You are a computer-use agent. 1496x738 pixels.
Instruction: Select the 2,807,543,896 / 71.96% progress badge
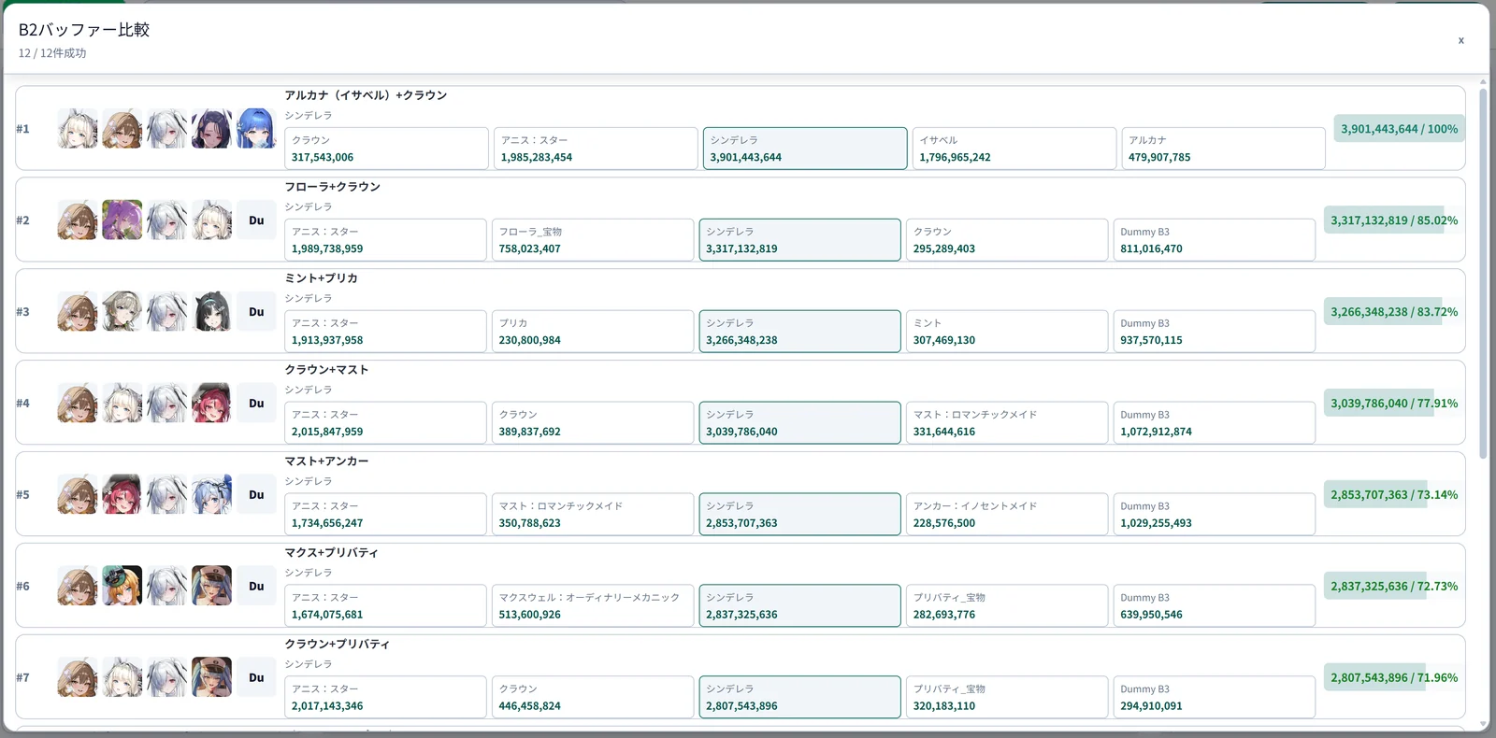pyautogui.click(x=1394, y=678)
